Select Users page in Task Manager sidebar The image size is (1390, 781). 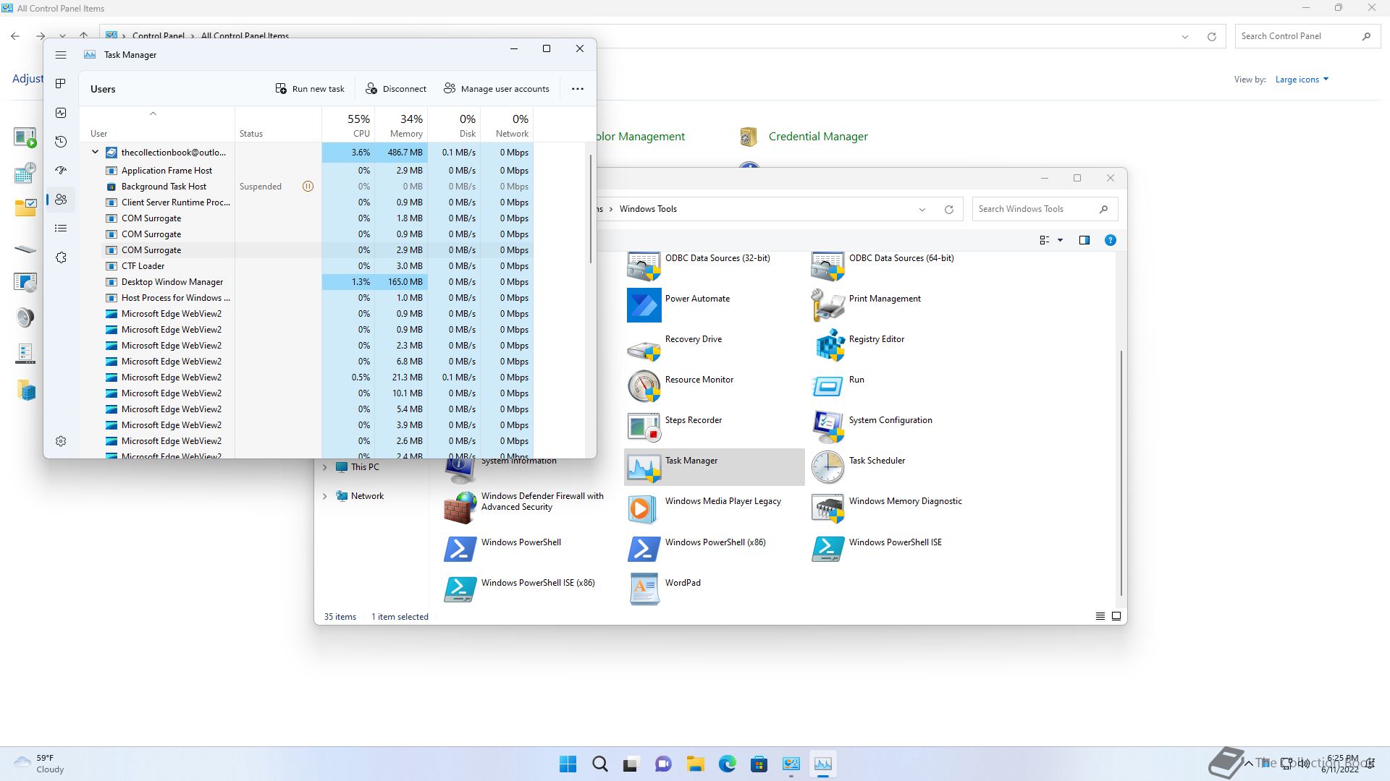pyautogui.click(x=61, y=200)
